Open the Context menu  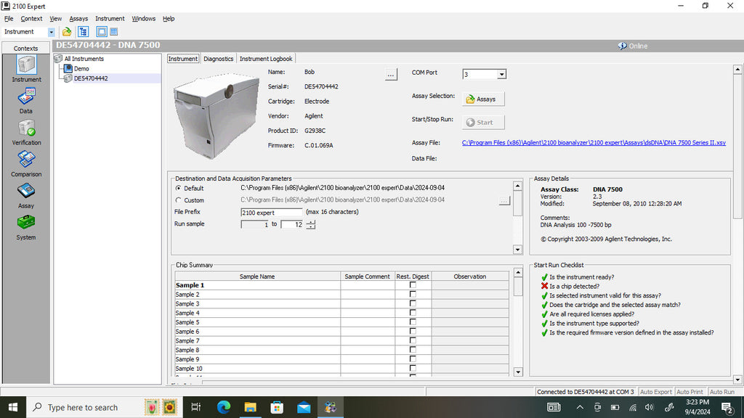click(31, 18)
